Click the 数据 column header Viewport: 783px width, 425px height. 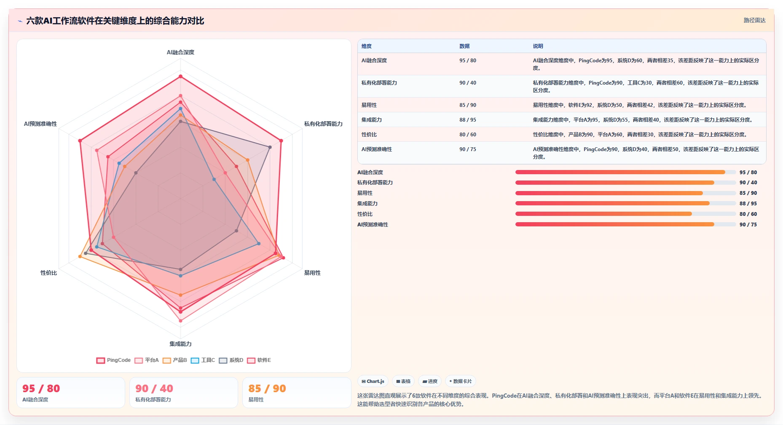[464, 46]
